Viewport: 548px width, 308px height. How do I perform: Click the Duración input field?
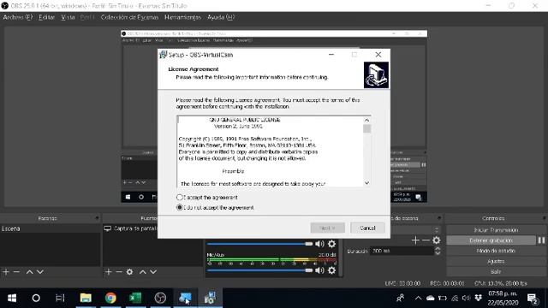[402, 251]
